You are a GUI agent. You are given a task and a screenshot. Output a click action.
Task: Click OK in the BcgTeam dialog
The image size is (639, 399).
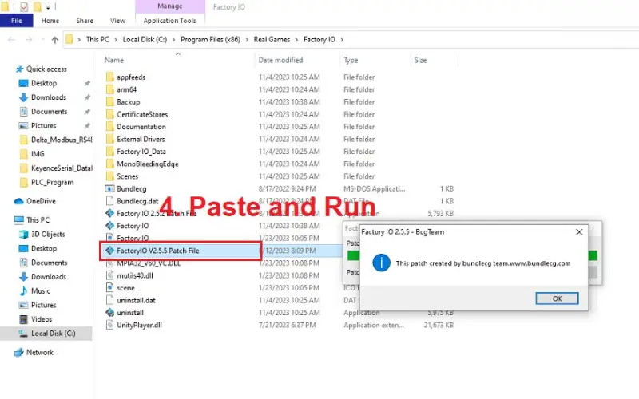coord(557,298)
